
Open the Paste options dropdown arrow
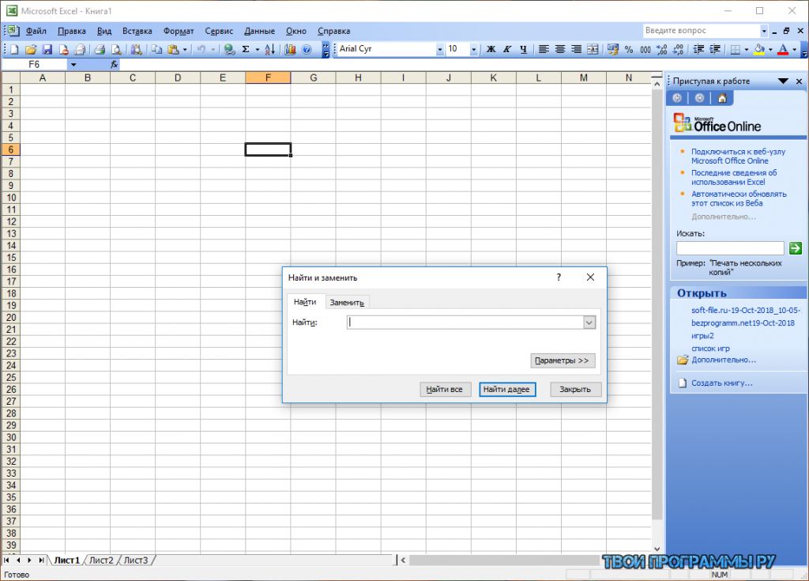pyautogui.click(x=185, y=50)
